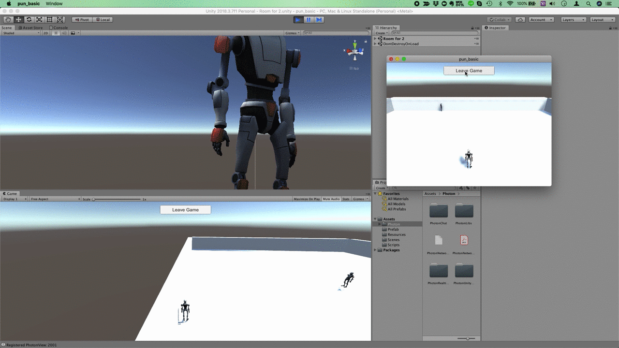Viewport: 619px width, 348px height.
Task: Select the Rect tool
Action: [49, 20]
